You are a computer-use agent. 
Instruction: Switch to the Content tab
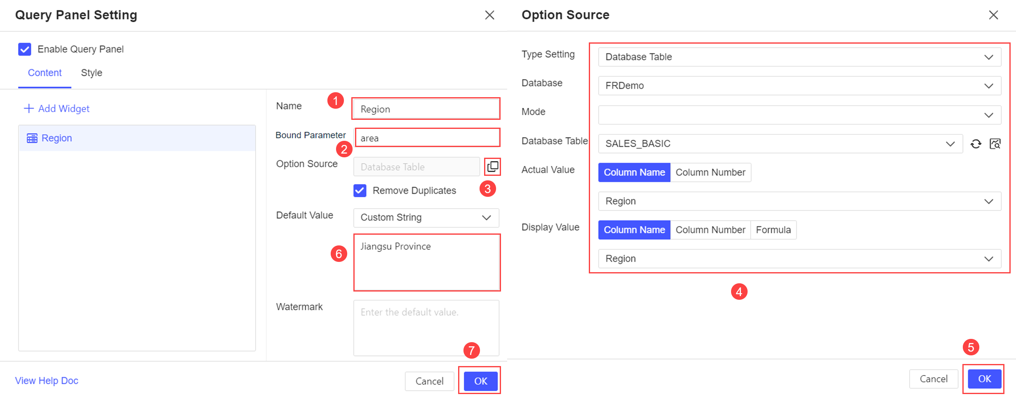(45, 73)
